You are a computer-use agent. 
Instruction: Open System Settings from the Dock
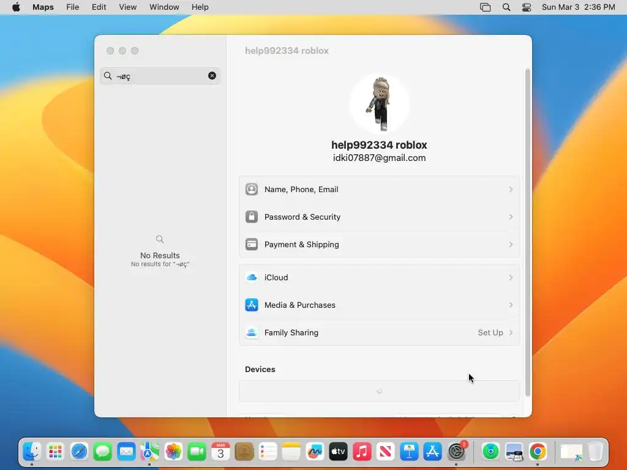tap(456, 452)
